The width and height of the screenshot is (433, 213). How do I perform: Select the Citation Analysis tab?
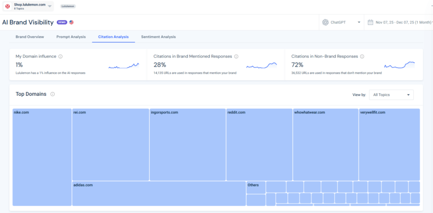113,37
